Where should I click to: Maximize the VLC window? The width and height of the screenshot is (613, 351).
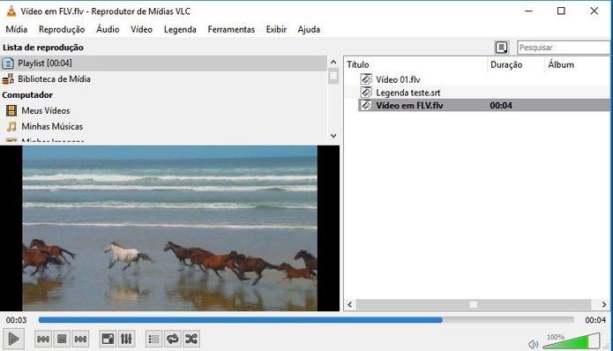[561, 11]
